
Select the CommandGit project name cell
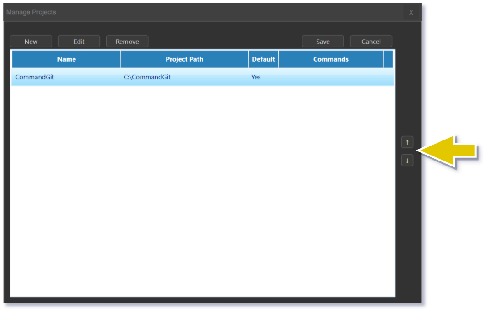pos(35,77)
